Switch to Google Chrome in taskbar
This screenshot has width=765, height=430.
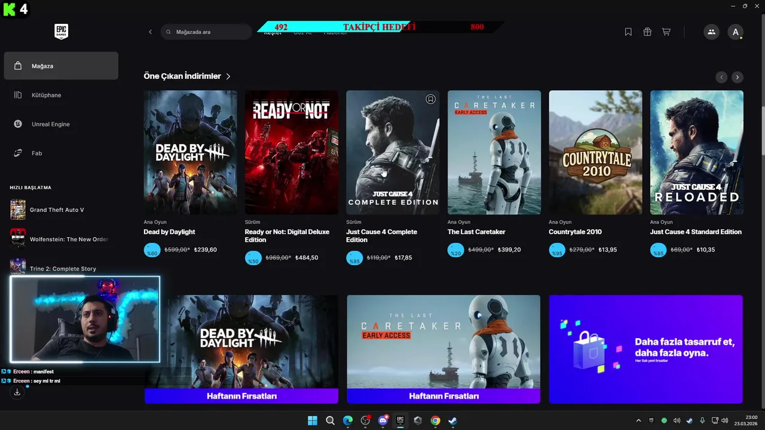coord(436,420)
